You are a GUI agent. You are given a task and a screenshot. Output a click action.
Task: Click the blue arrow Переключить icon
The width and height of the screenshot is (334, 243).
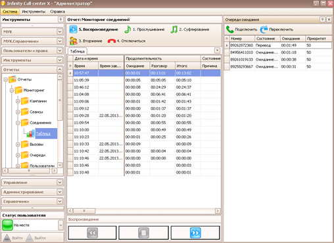(264, 30)
